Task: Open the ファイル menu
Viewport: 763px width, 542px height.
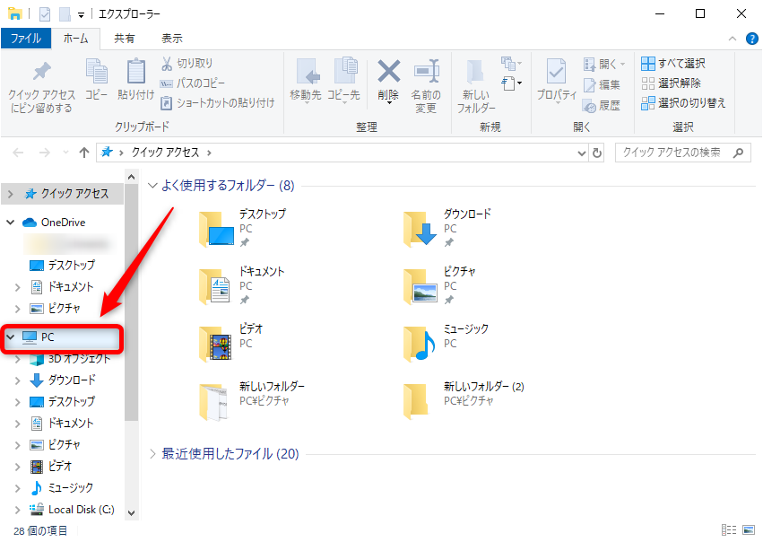Action: coord(27,38)
